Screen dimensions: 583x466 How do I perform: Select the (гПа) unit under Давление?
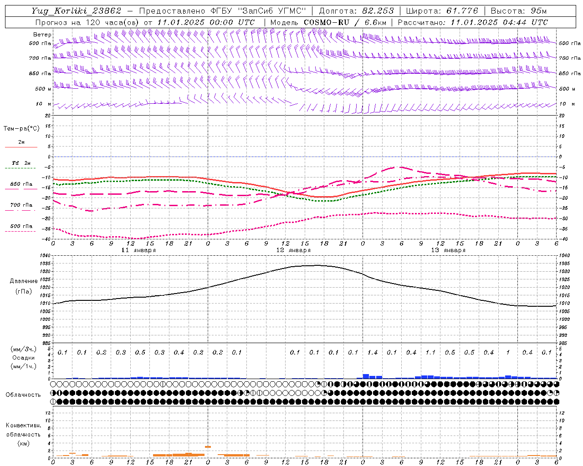click(24, 291)
